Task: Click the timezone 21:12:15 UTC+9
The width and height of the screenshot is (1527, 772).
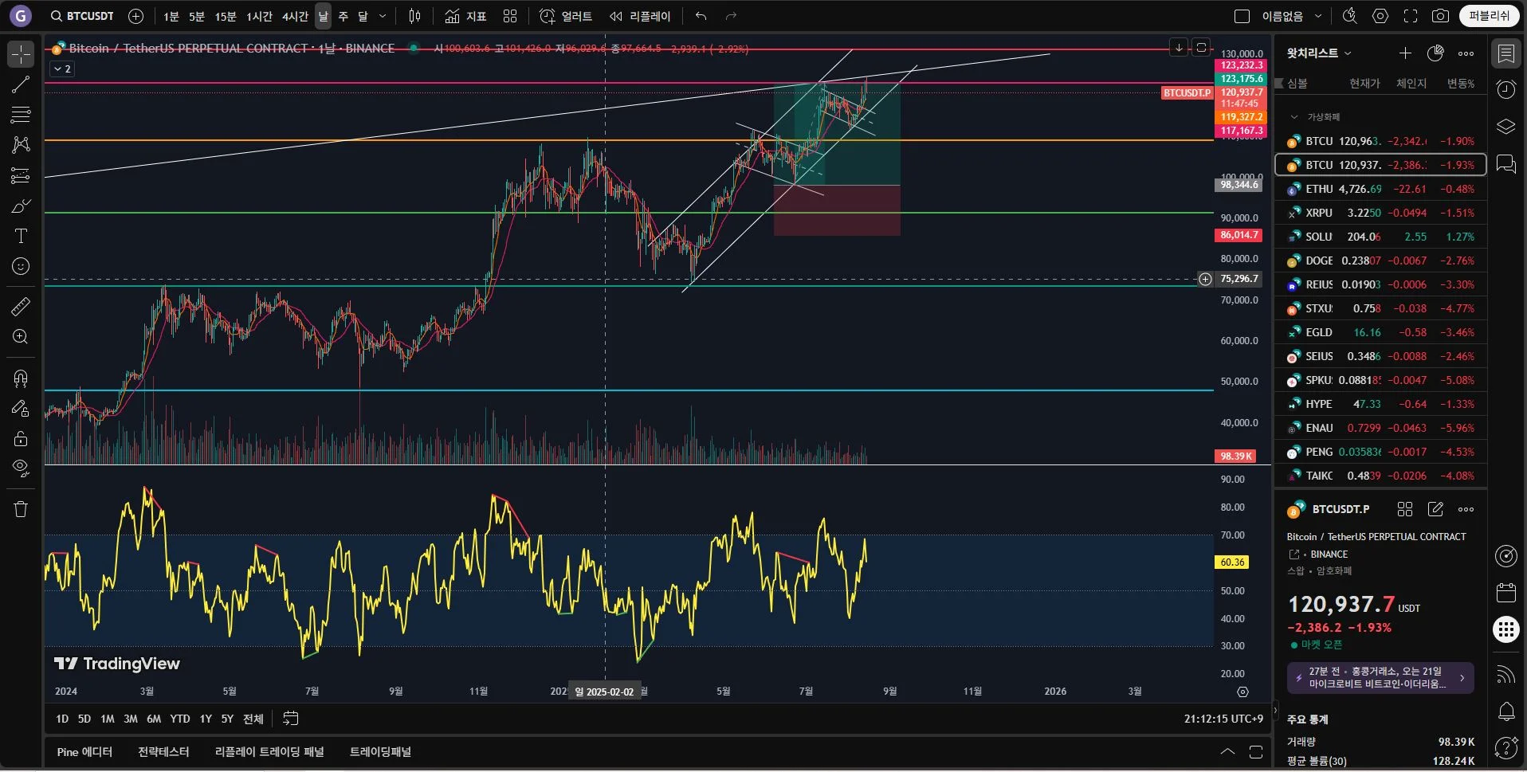Action: [1223, 719]
